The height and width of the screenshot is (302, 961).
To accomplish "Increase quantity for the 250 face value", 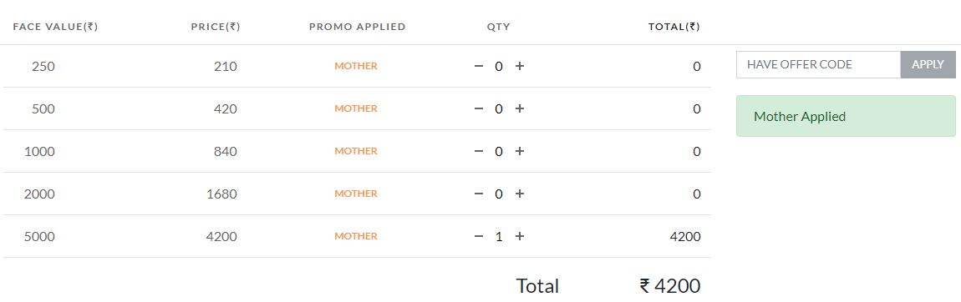I will [519, 66].
